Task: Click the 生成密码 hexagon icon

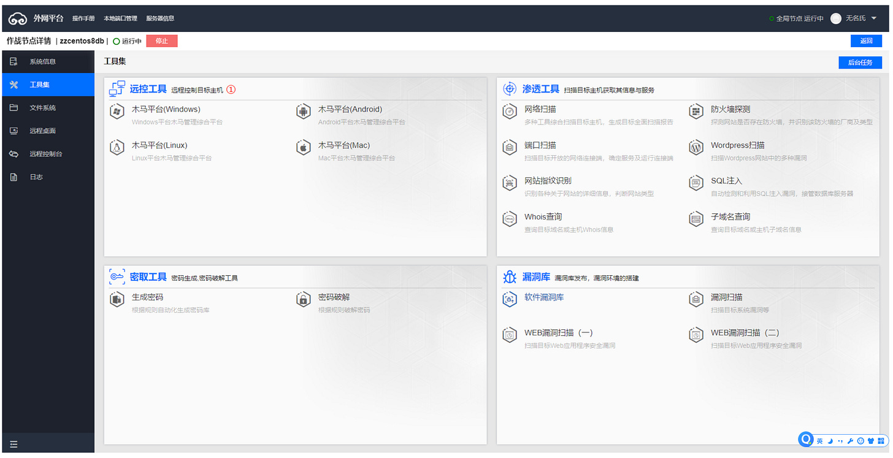Action: (x=117, y=300)
